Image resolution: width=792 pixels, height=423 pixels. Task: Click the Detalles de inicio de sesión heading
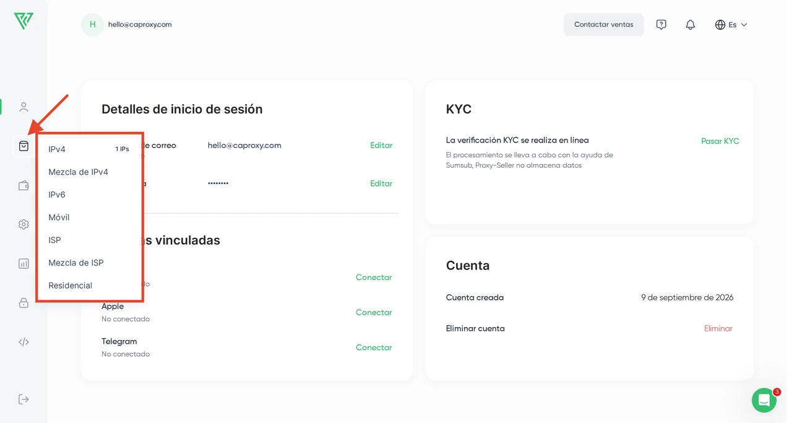(x=182, y=110)
